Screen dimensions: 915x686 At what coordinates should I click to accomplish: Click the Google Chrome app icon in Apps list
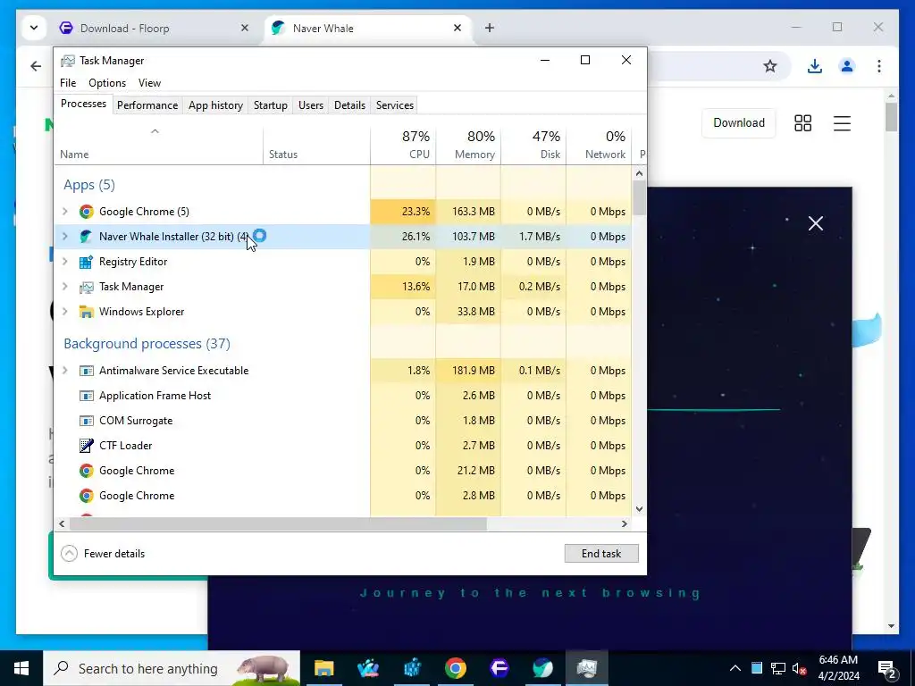(87, 212)
